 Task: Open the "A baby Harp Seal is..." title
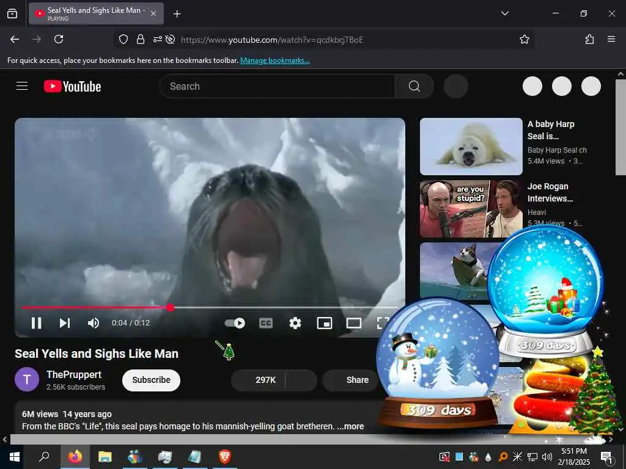[x=551, y=130]
